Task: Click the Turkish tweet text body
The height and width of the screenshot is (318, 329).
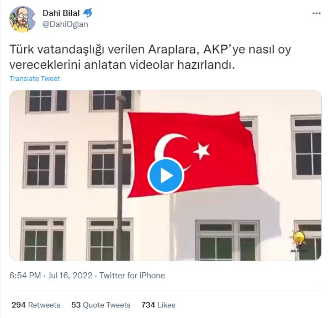Action: coord(150,57)
